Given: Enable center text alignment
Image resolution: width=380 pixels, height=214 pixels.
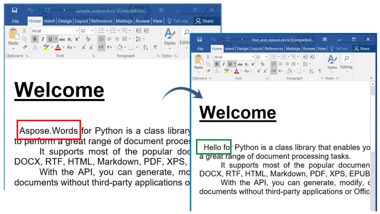Looking at the screenshot, I should pyautogui.click(x=280, y=64).
